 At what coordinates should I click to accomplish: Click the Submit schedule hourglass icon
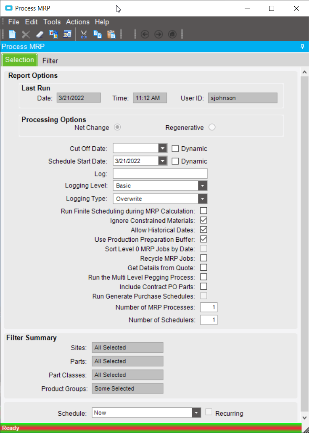tap(67, 34)
